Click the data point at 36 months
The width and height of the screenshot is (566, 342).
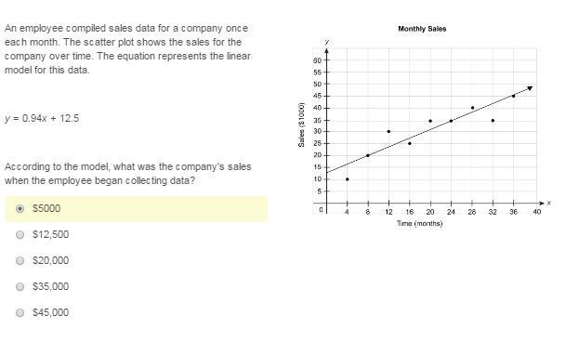(x=513, y=96)
